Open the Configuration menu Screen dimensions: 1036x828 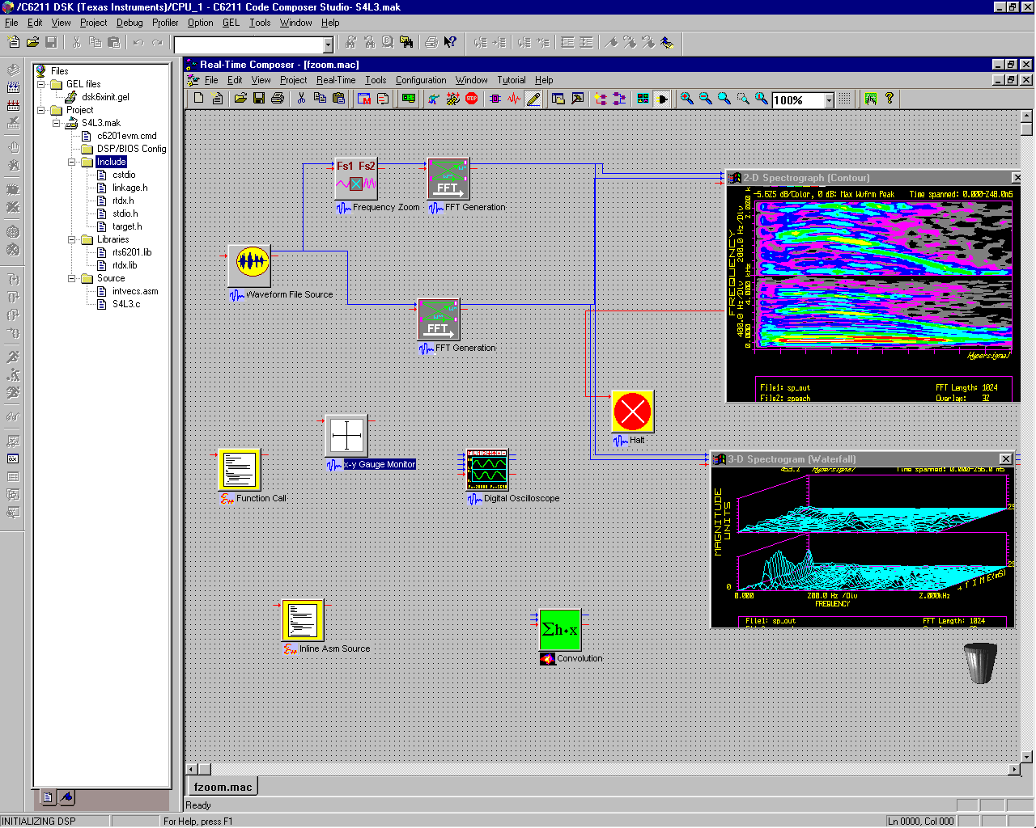pyautogui.click(x=421, y=80)
